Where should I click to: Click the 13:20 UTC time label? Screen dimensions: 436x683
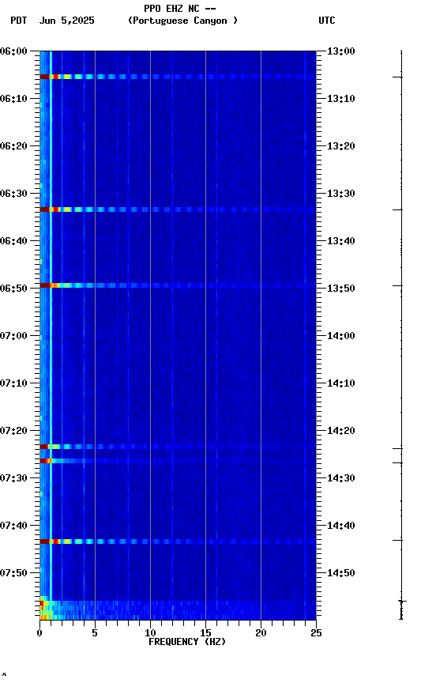(341, 146)
